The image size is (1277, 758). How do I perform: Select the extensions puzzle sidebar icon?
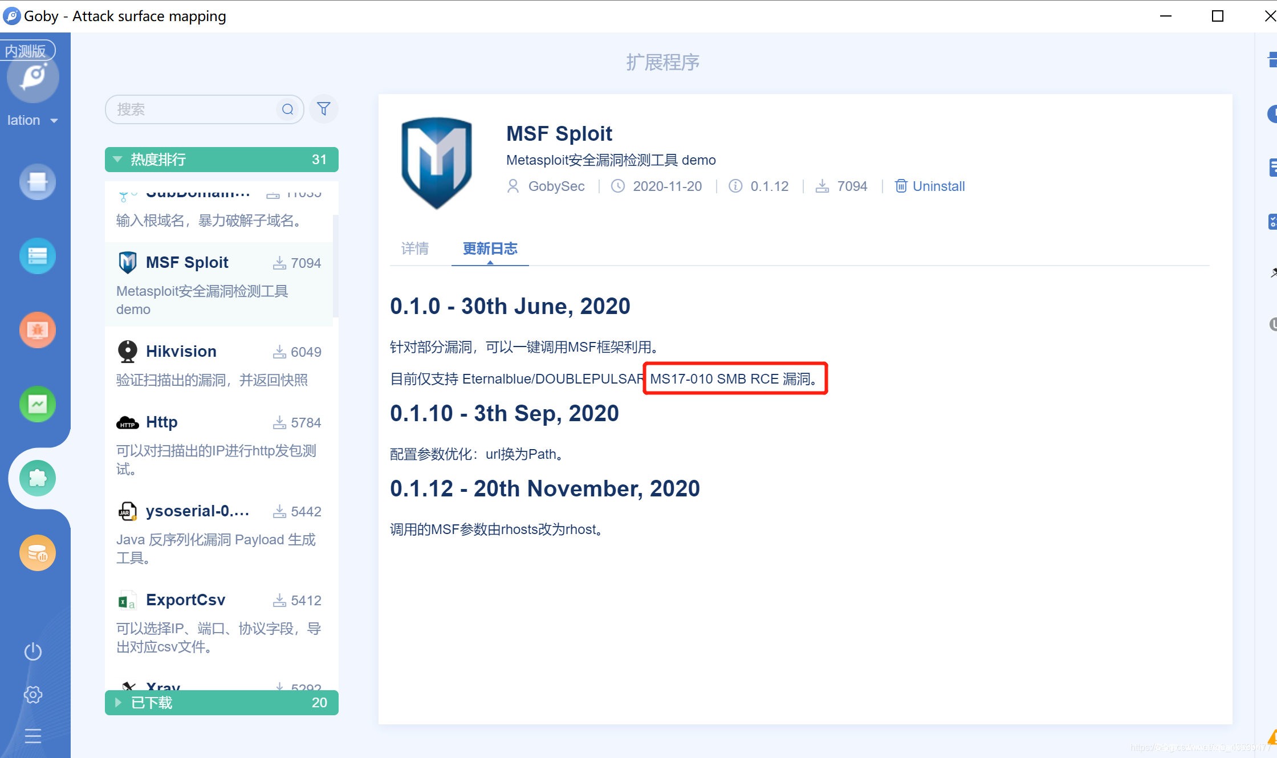pos(38,478)
